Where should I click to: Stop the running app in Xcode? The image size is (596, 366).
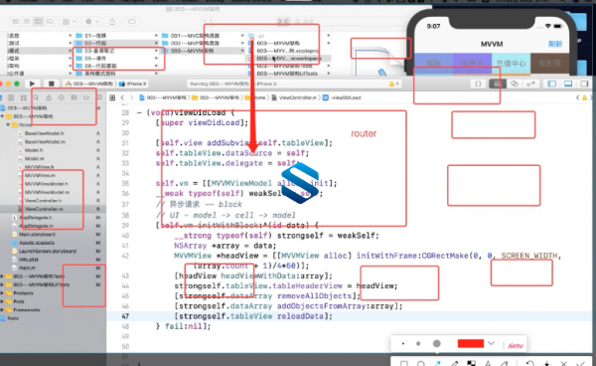[x=52, y=84]
